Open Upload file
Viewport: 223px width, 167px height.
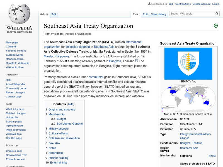click(12, 117)
